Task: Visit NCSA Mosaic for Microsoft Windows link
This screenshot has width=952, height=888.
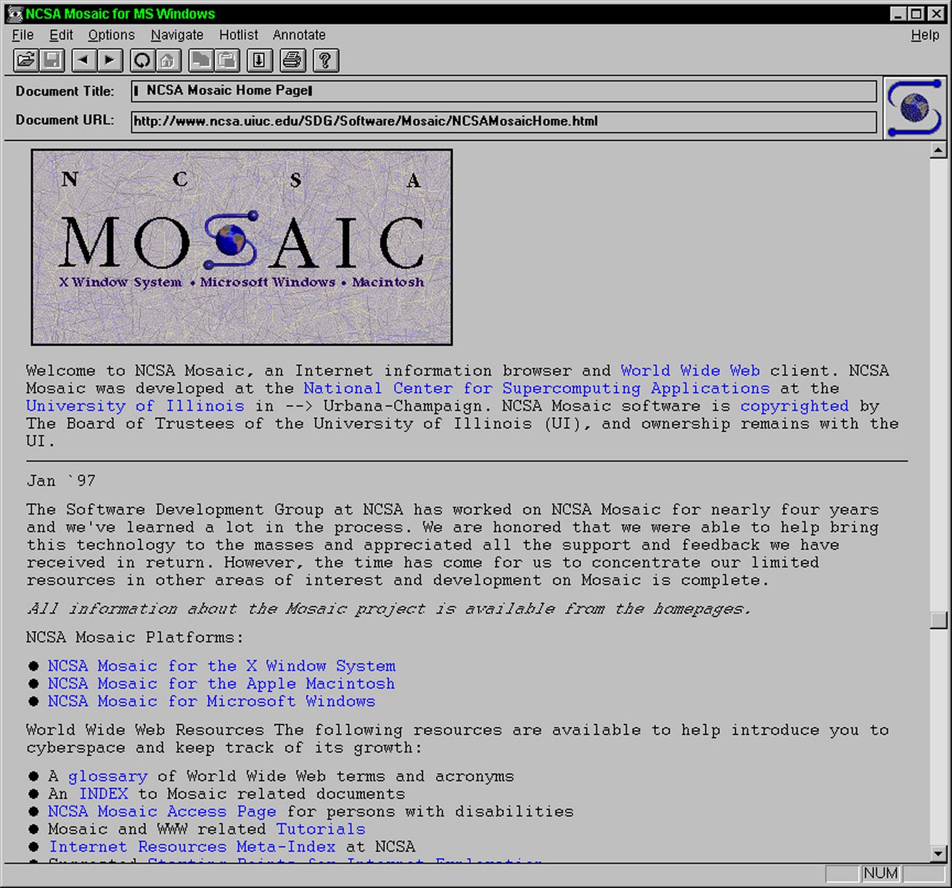Action: (x=211, y=701)
